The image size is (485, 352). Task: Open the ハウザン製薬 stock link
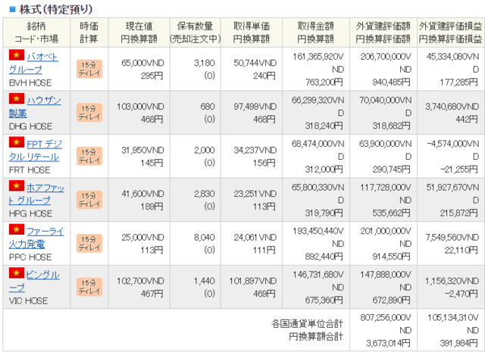[x=42, y=106]
